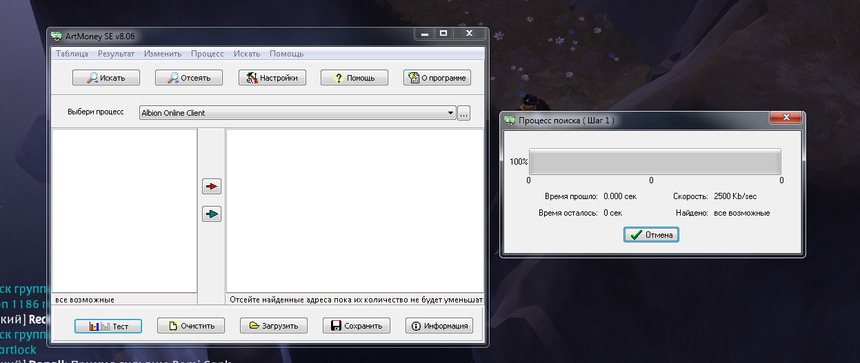
Task: Close the Процесс поиска dialog
Action: tap(786, 118)
